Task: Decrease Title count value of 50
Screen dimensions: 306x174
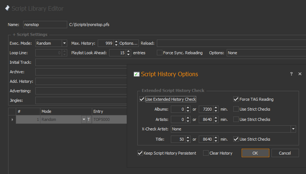Action: pyautogui.click(x=188, y=141)
